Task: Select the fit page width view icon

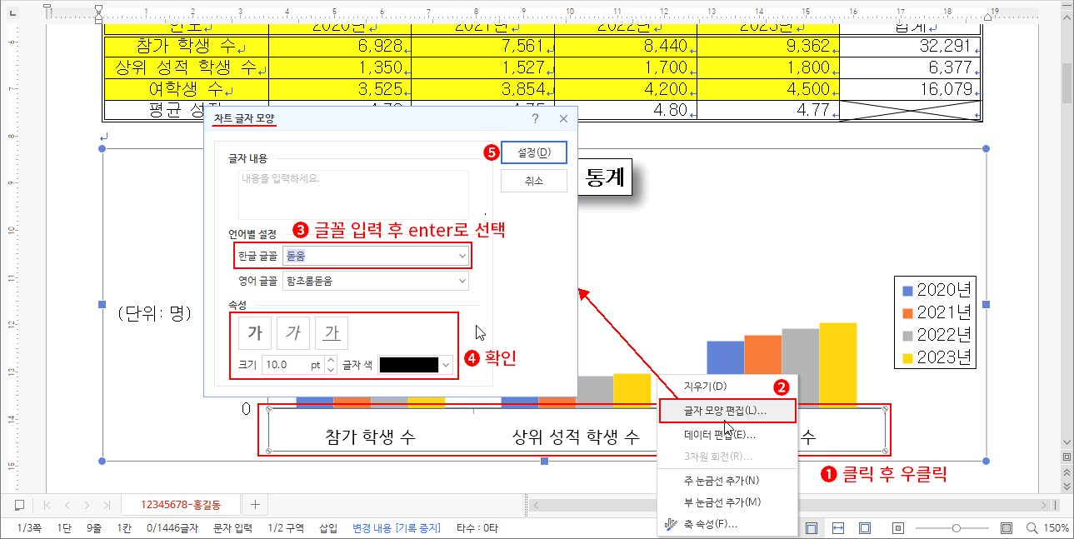Action: tap(837, 527)
